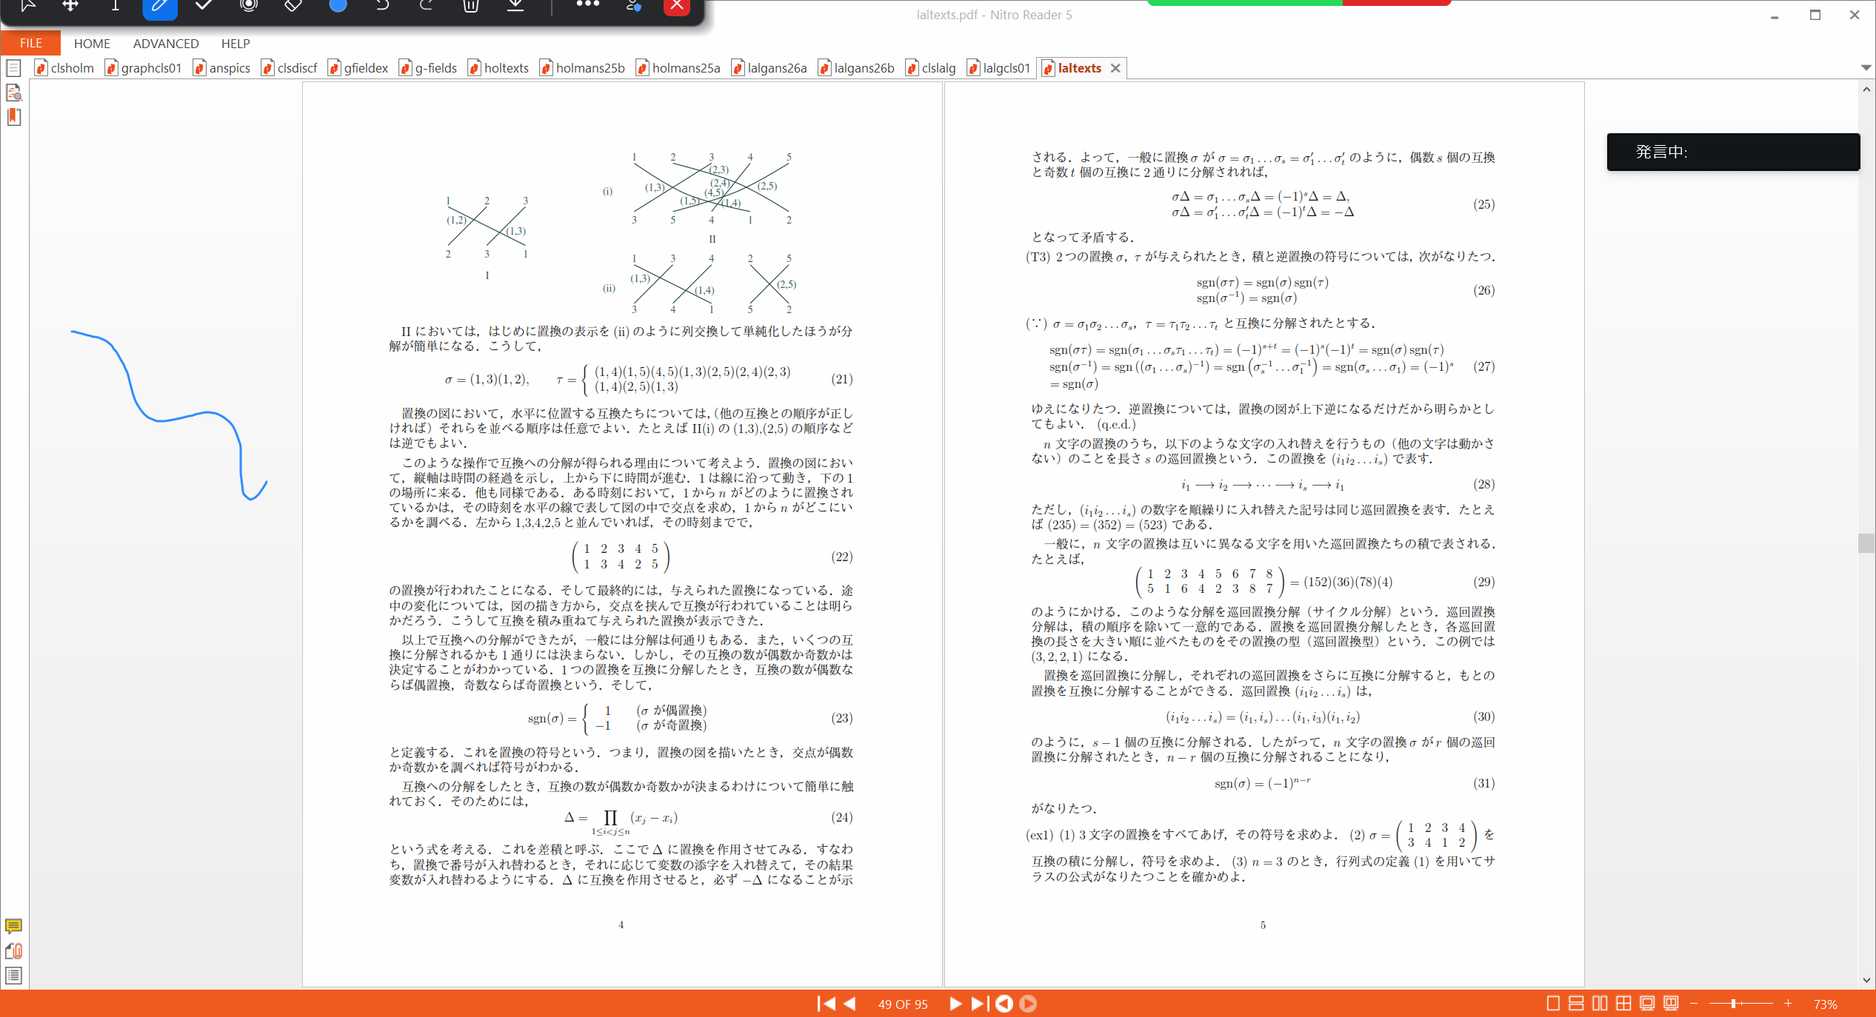Switch to the holtexts document tab
1876x1017 pixels.
click(498, 68)
